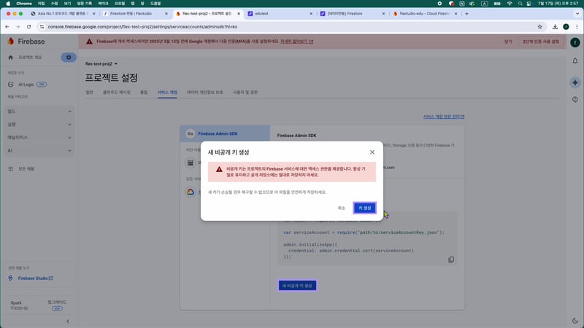Click the Gemini sparkle icon
584x328 pixels.
575,82
